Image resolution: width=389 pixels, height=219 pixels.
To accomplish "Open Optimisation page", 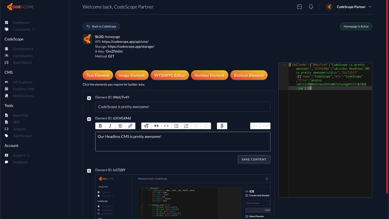I will click(x=23, y=56).
